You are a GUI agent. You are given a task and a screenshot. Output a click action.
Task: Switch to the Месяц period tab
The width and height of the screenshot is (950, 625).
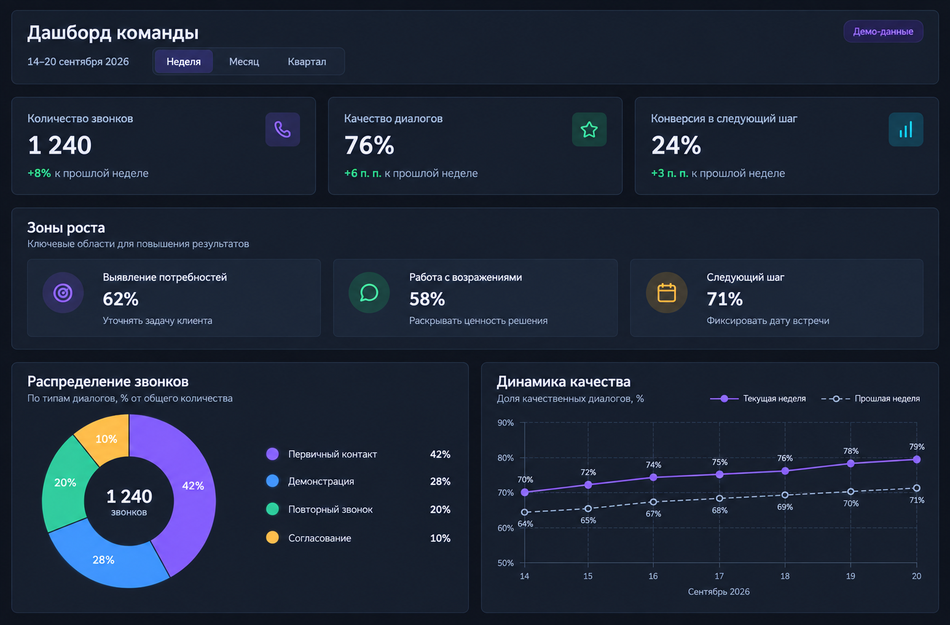pos(244,61)
